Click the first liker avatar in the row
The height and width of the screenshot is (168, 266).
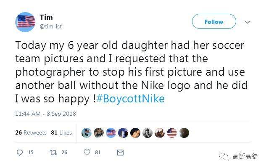point(86,133)
